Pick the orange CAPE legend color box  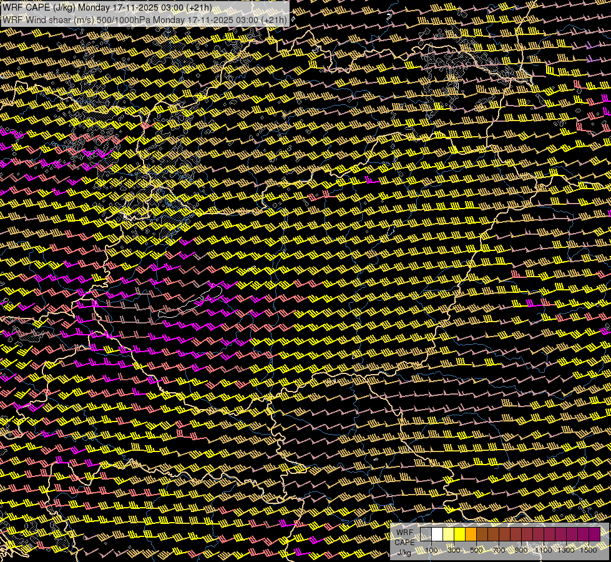pyautogui.click(x=471, y=535)
